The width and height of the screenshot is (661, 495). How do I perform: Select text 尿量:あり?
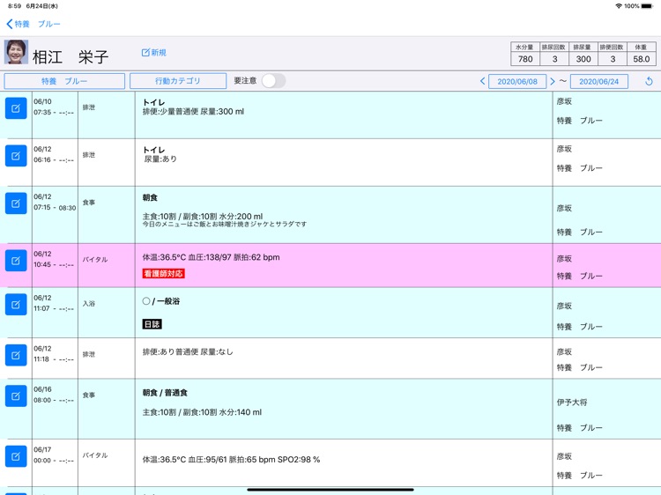[160, 159]
